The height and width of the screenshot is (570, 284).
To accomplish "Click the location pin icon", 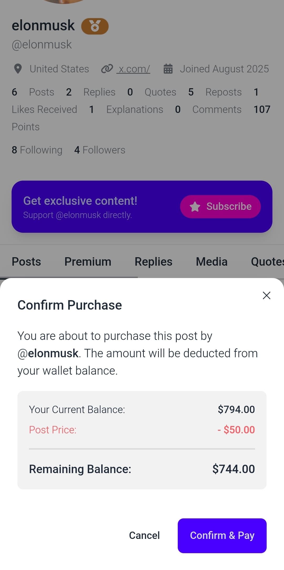I will pyautogui.click(x=18, y=69).
